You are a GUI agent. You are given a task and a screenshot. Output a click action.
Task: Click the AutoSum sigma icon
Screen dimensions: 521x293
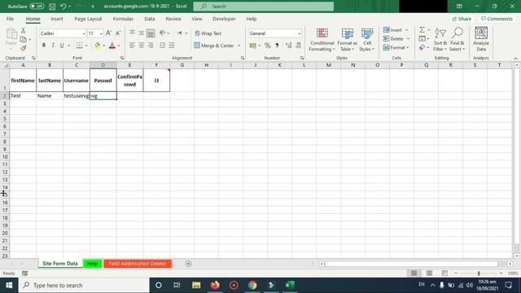422,30
